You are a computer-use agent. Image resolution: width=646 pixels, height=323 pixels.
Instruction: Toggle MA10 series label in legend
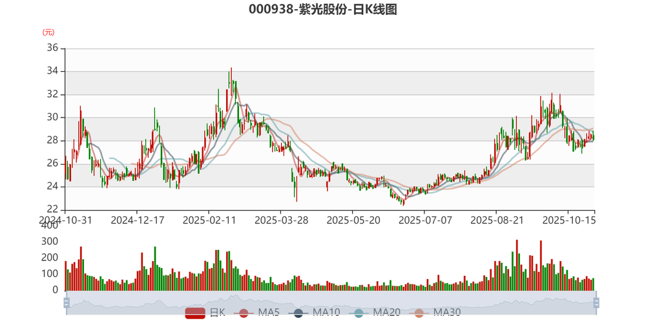pyautogui.click(x=326, y=313)
